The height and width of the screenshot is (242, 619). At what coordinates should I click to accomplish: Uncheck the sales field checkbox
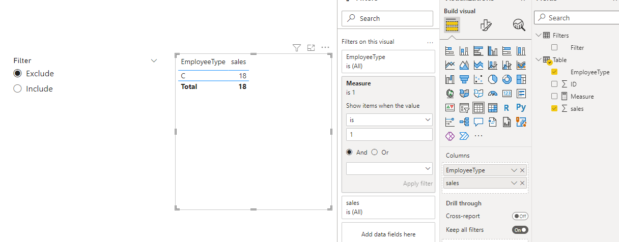[x=555, y=108]
